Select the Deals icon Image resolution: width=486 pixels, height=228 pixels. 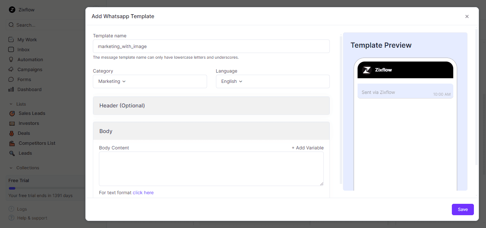pos(12,133)
